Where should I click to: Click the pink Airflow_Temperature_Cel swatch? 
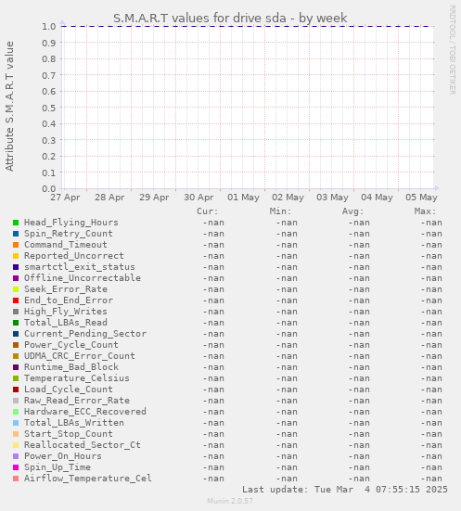pyautogui.click(x=16, y=479)
